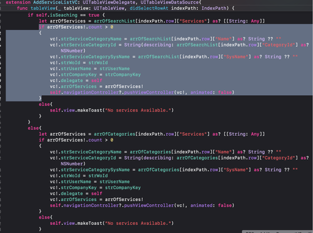Click "strServiceCategoryId" on the arrOfCategories line
Viewport: 313px width, 233px height.
click(88, 158)
